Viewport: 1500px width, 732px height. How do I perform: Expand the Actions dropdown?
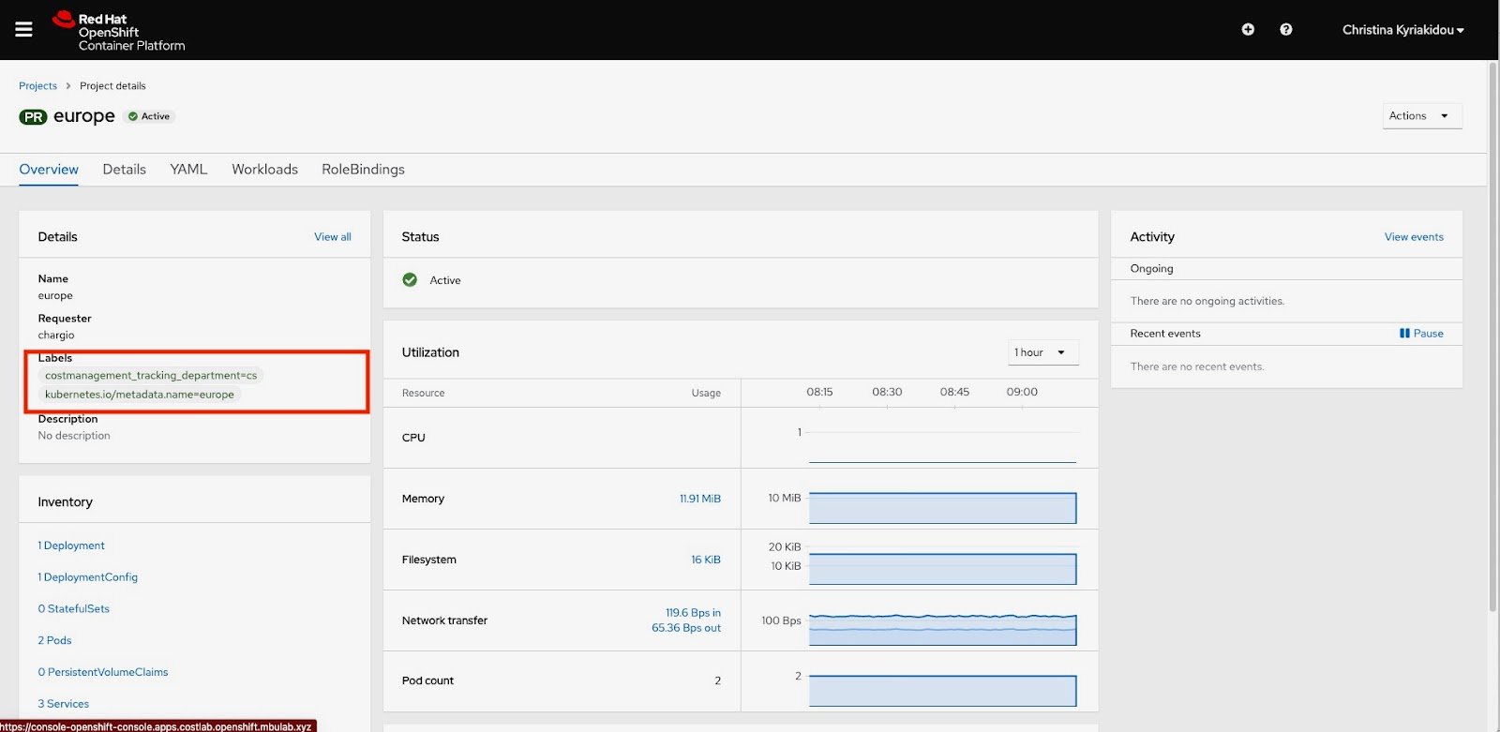(x=1421, y=116)
